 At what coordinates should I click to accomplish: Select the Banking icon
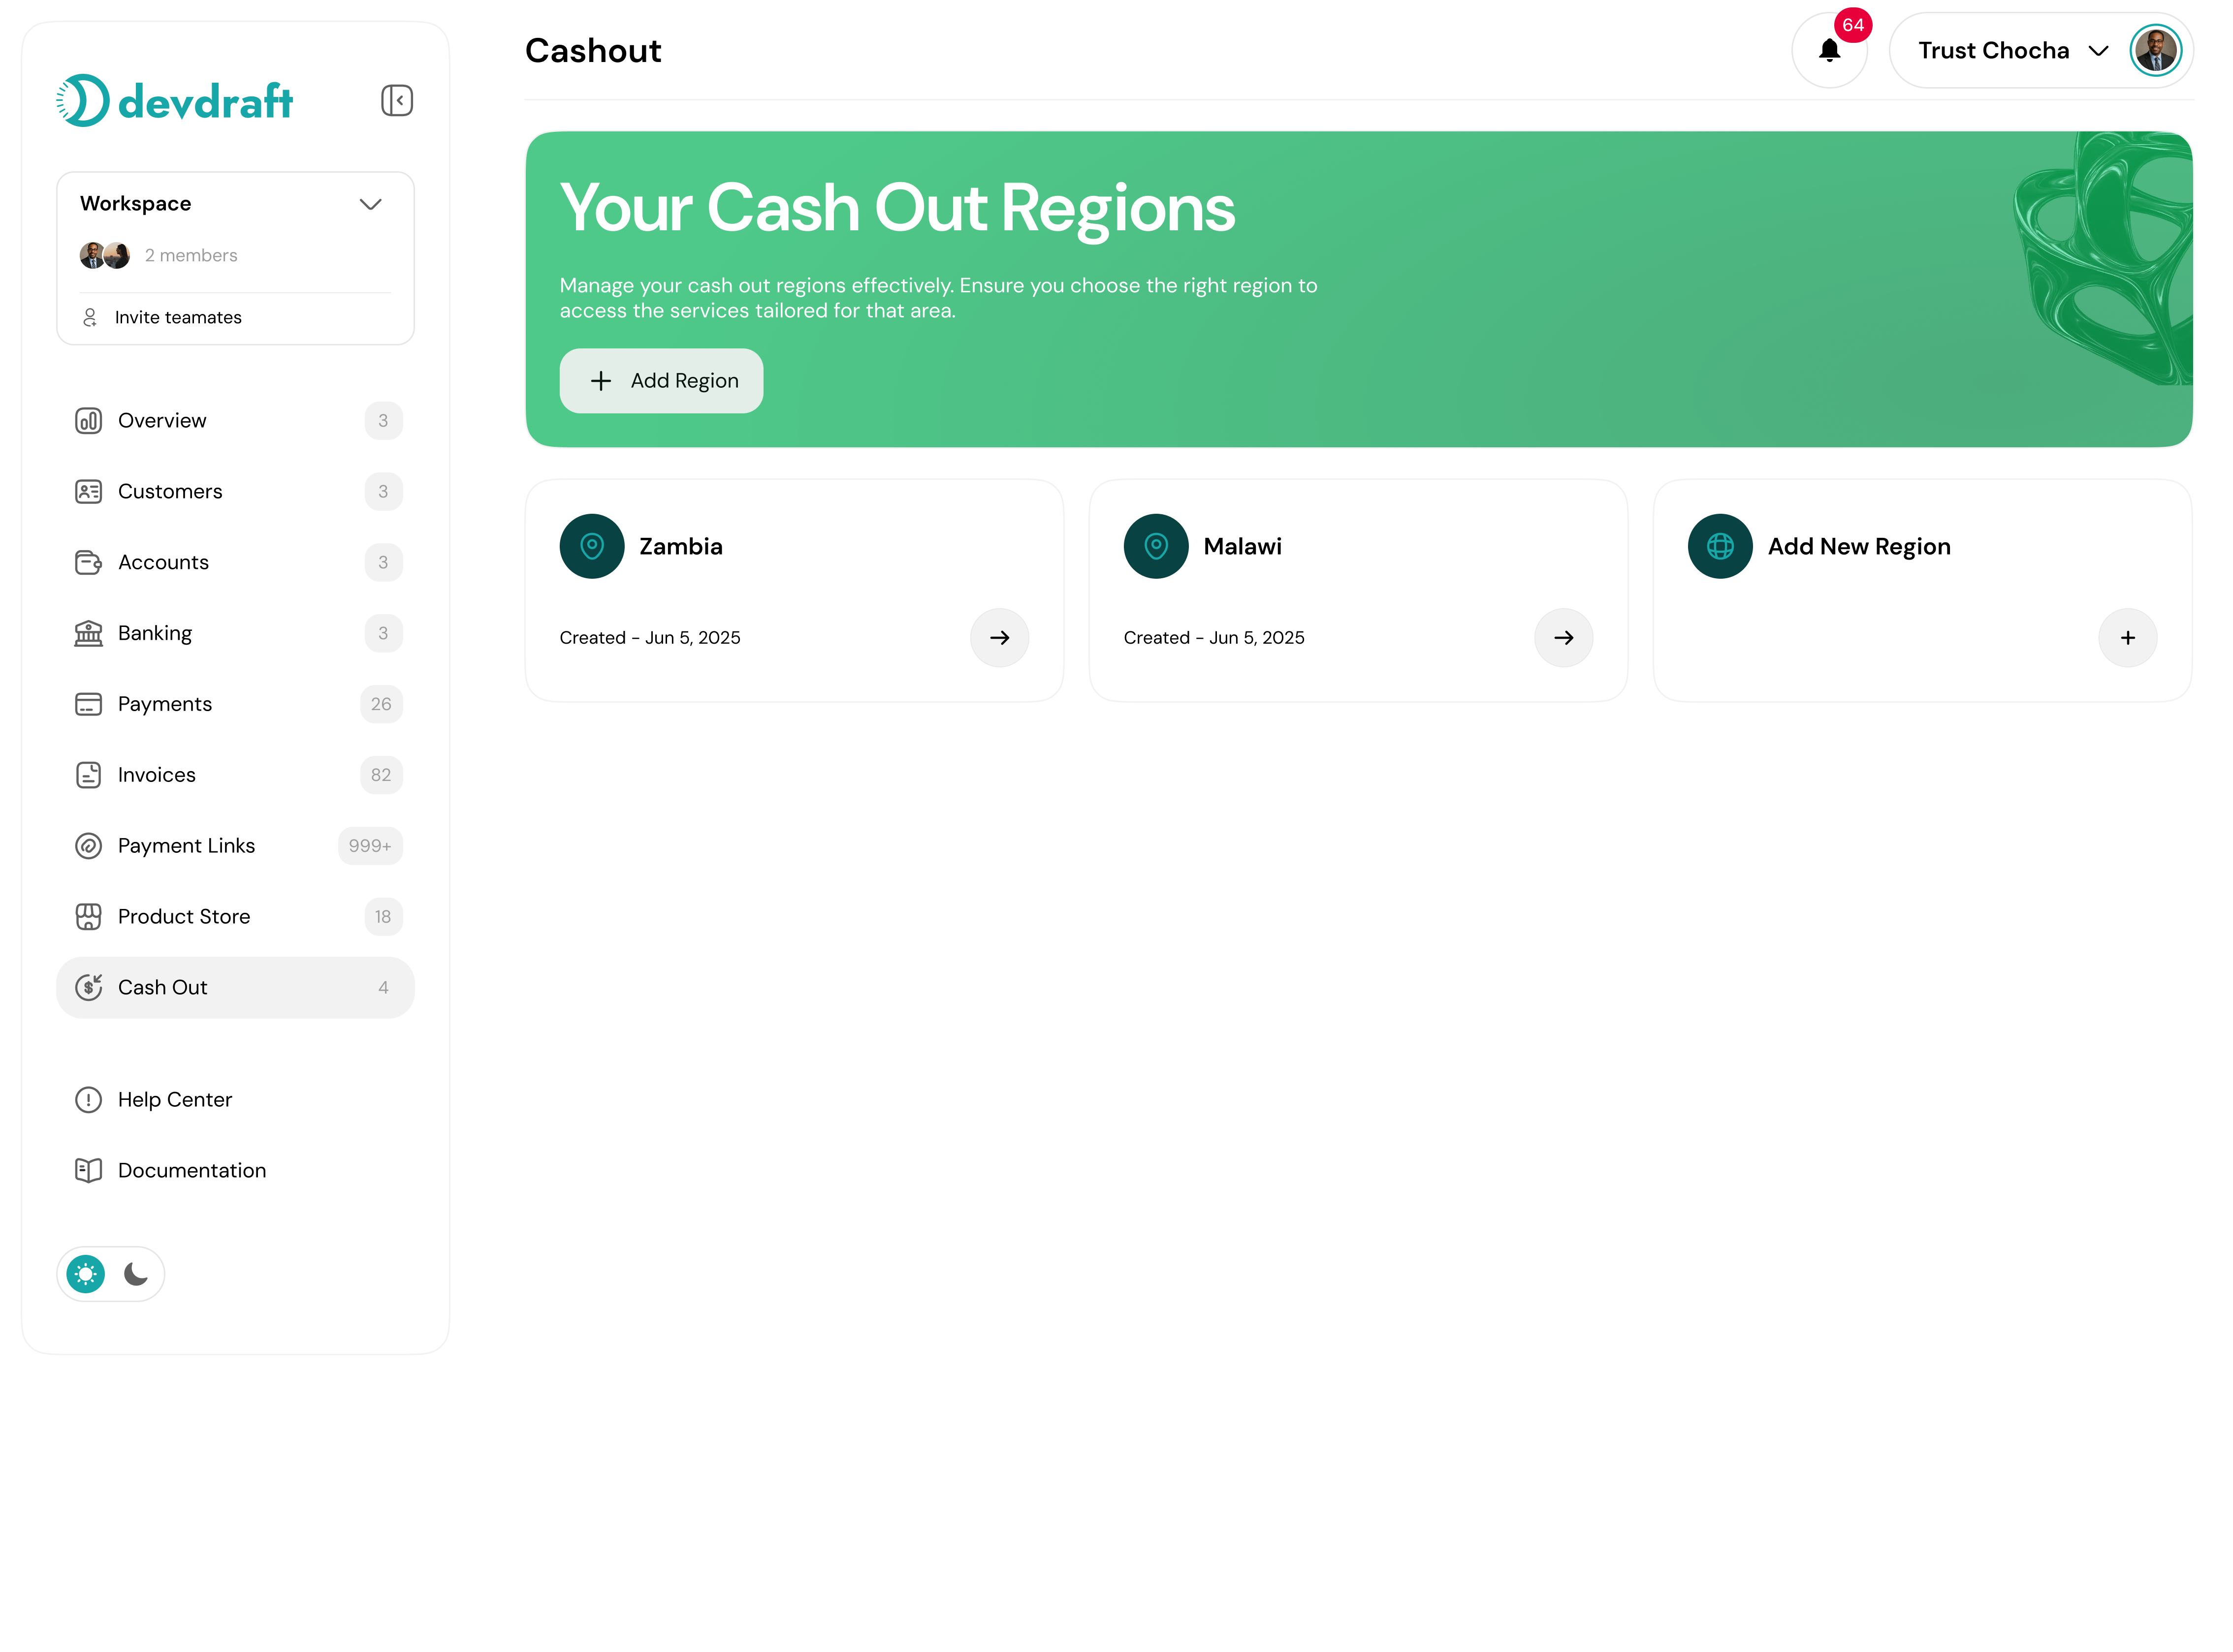[x=89, y=632]
